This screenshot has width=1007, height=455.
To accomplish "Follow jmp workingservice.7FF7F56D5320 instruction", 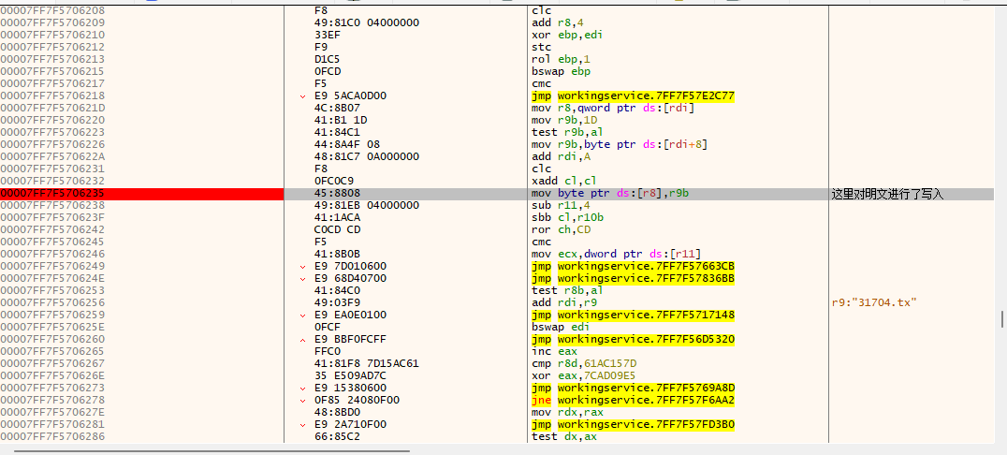I will 634,339.
